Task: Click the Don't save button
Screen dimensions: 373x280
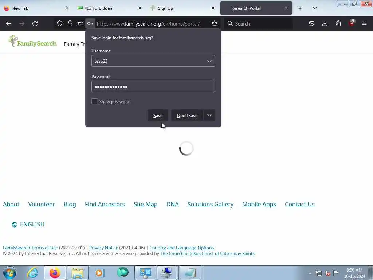Action: tap(187, 115)
